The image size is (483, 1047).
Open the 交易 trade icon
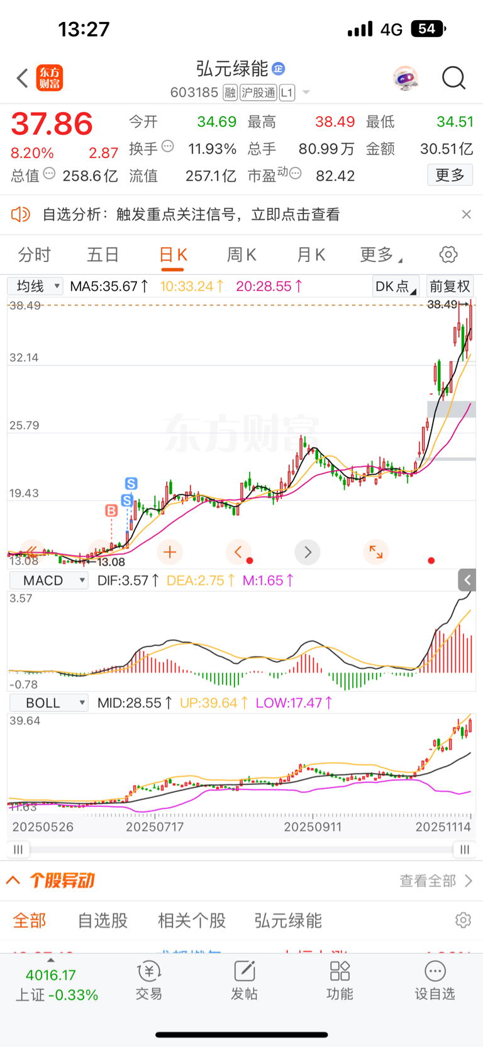pos(149,981)
